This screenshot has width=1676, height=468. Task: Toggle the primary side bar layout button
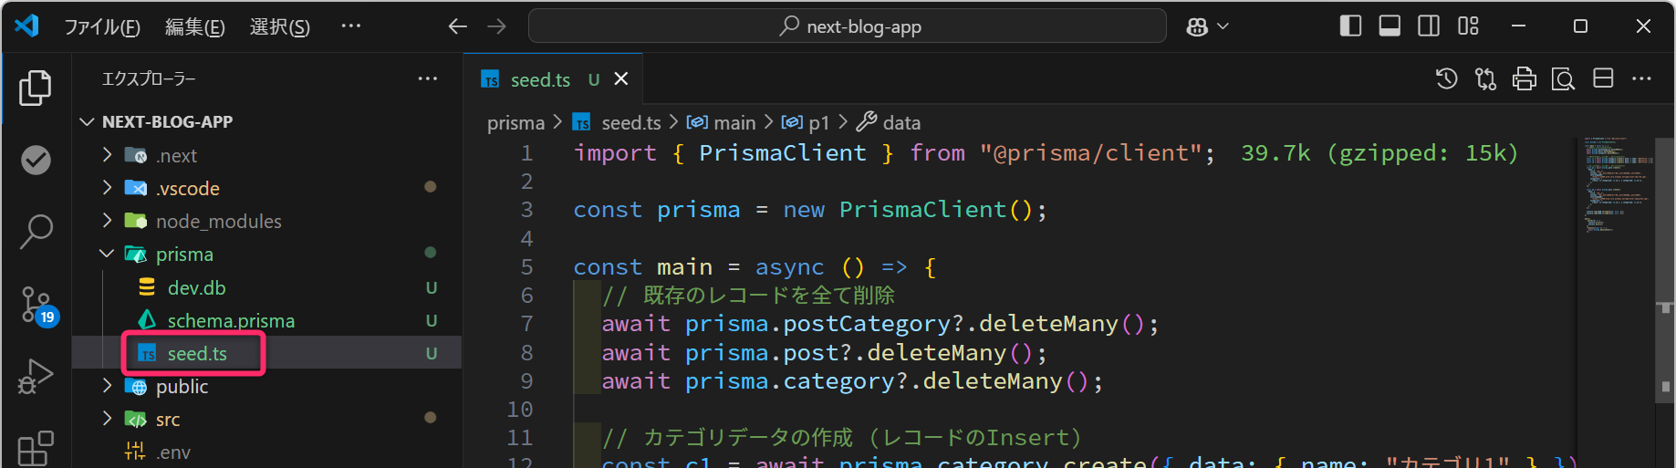click(1350, 26)
